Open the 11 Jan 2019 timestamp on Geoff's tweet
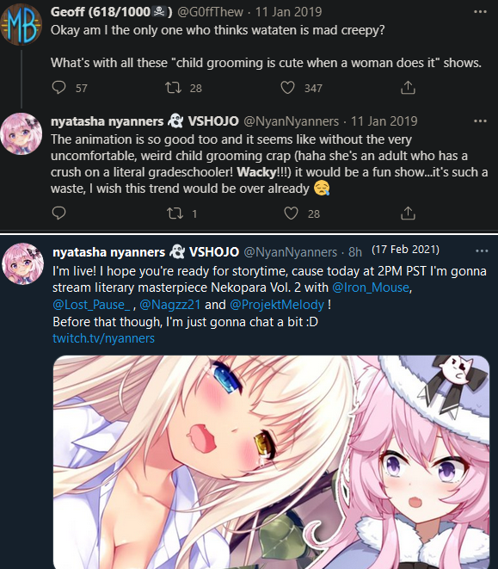The width and height of the screenshot is (498, 569). coord(288,12)
